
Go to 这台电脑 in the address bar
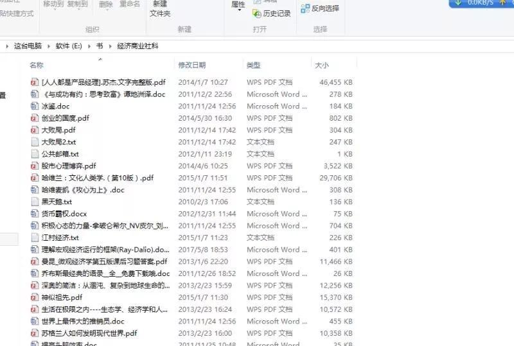28,46
